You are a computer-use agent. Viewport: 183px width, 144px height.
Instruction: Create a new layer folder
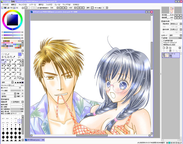pyautogui.click(x=170, y=48)
